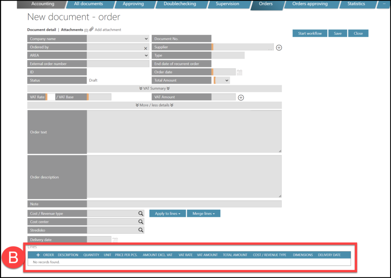Image resolution: width=391 pixels, height=278 pixels.
Task: Click the VAT RATE column header
Action: [186, 255]
